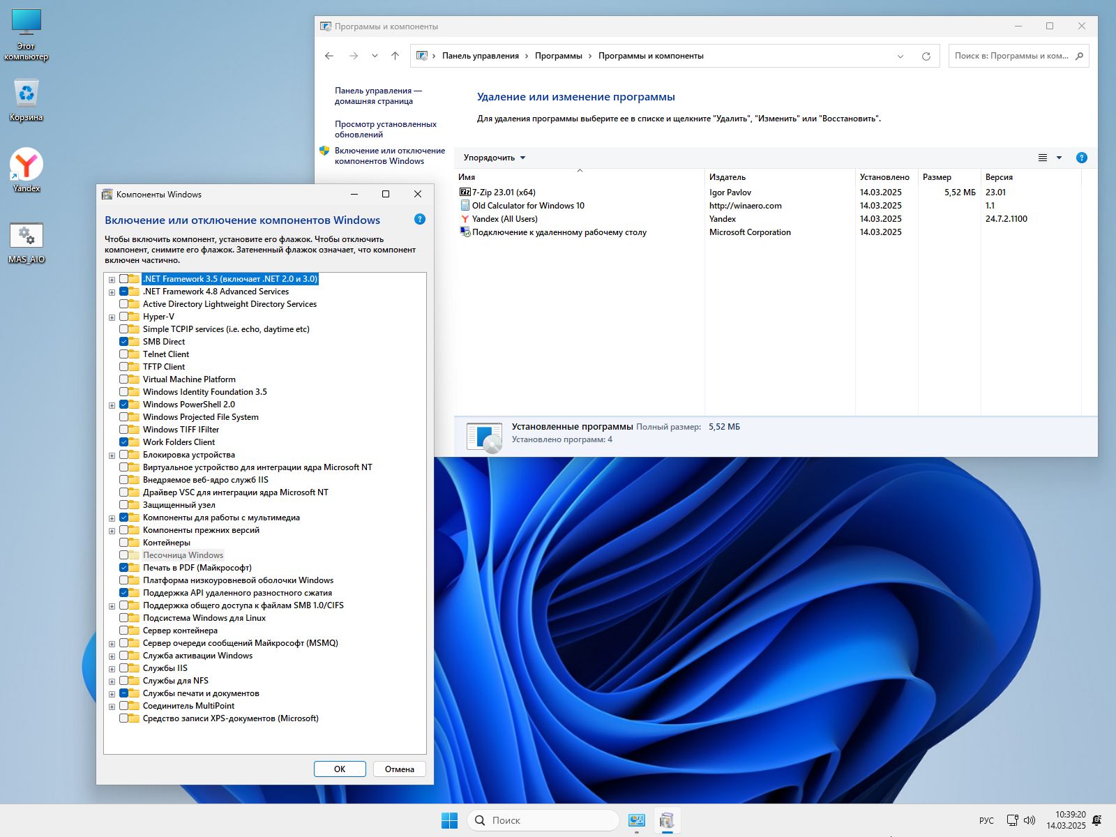Click Панель управления in address breadcrumb
The width and height of the screenshot is (1116, 837).
point(481,56)
